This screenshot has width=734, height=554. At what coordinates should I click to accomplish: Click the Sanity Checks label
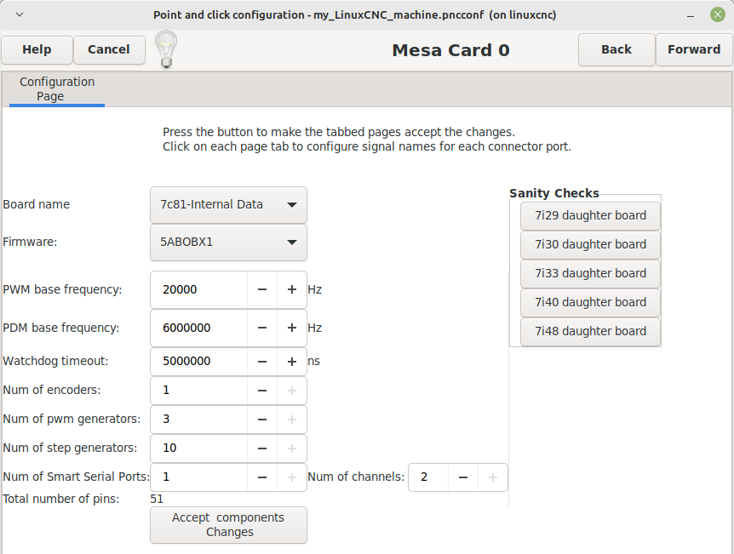coord(554,193)
